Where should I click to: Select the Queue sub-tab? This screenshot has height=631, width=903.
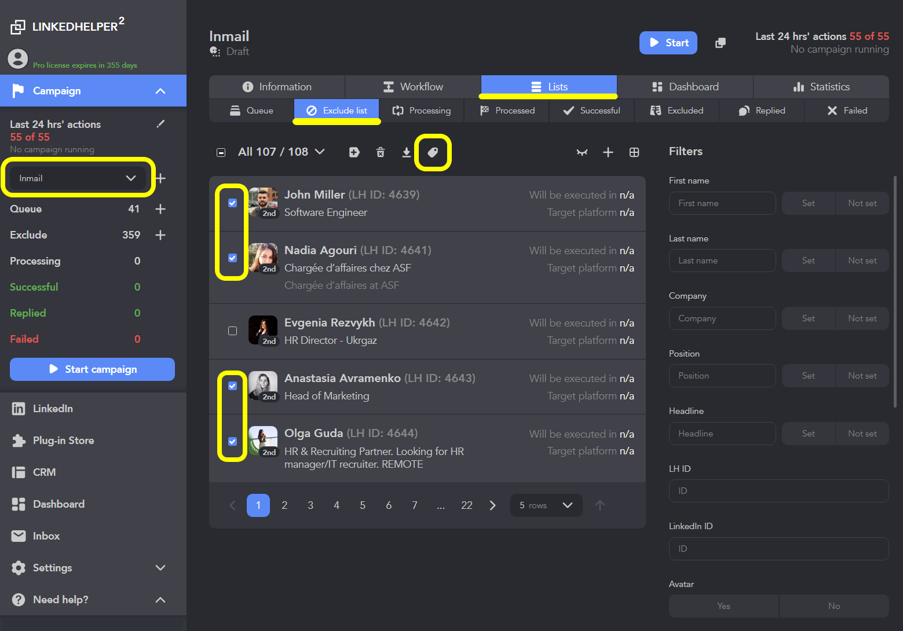pos(251,111)
